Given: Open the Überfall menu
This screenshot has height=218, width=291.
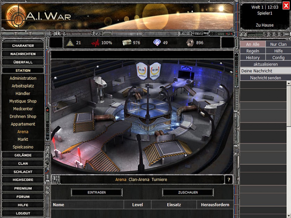Looking at the screenshot, I should 23,62.
